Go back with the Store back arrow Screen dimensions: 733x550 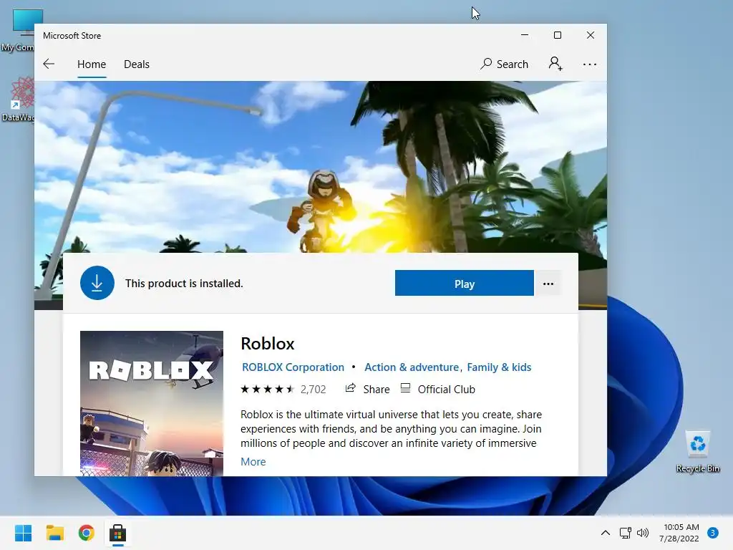point(49,64)
